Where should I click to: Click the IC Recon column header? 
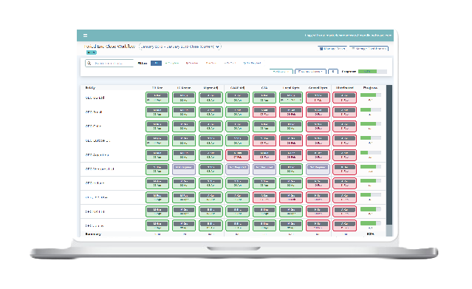(x=184, y=88)
